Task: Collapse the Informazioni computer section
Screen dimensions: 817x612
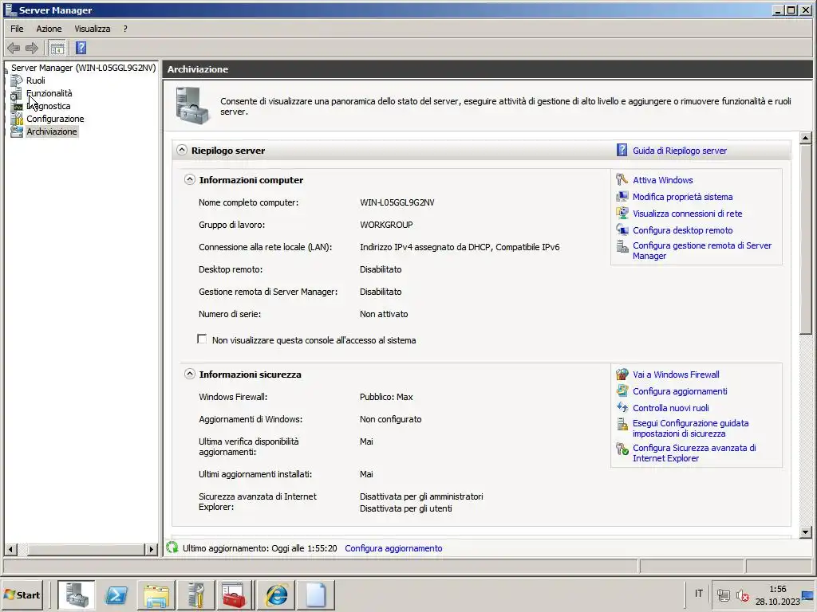Action: (x=190, y=179)
